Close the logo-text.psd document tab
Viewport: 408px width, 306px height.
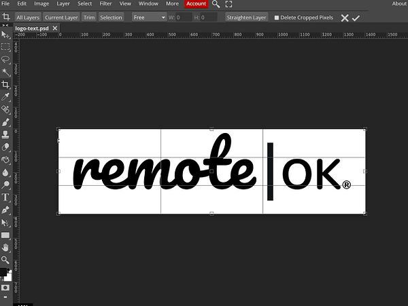[54, 28]
